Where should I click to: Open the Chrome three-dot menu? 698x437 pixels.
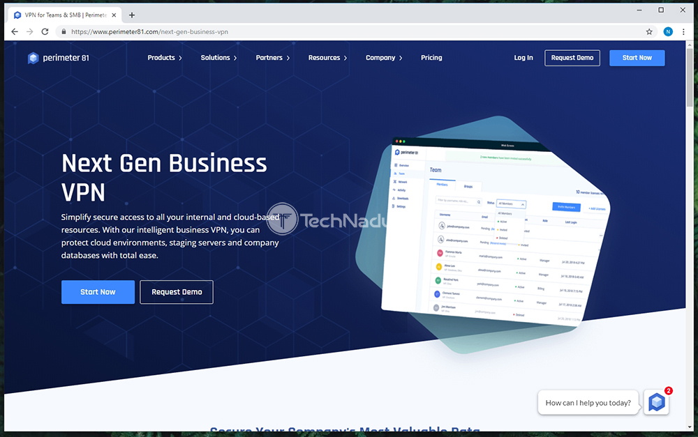point(683,31)
